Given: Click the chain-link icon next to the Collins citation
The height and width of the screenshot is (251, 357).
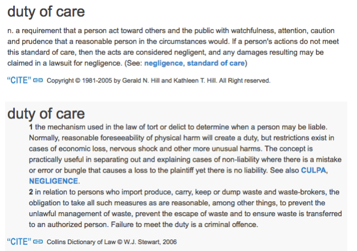Looking at the screenshot, I should [38, 241].
